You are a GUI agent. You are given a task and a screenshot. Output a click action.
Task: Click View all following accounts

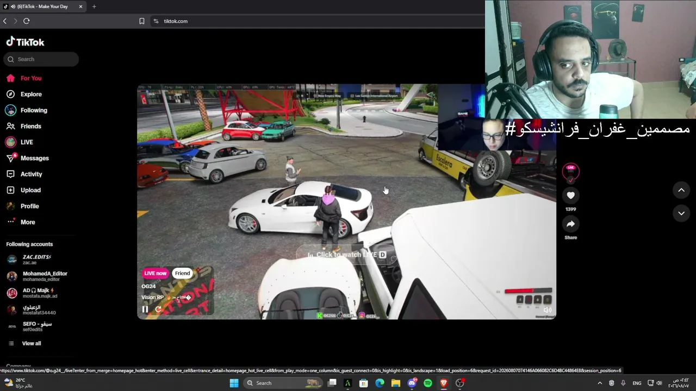(x=31, y=343)
